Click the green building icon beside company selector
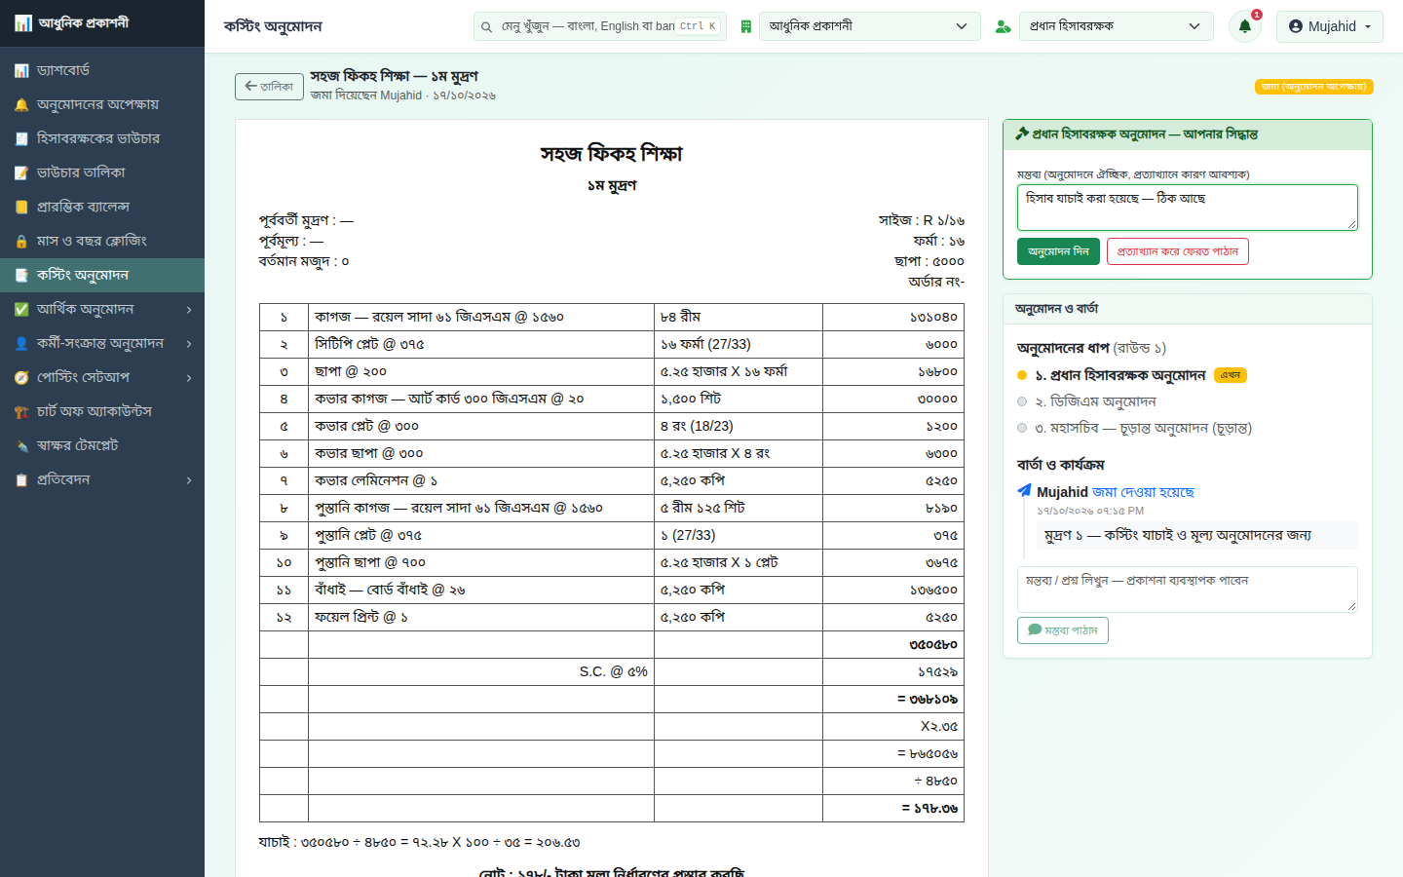Image resolution: width=1403 pixels, height=877 pixels. coord(746,26)
